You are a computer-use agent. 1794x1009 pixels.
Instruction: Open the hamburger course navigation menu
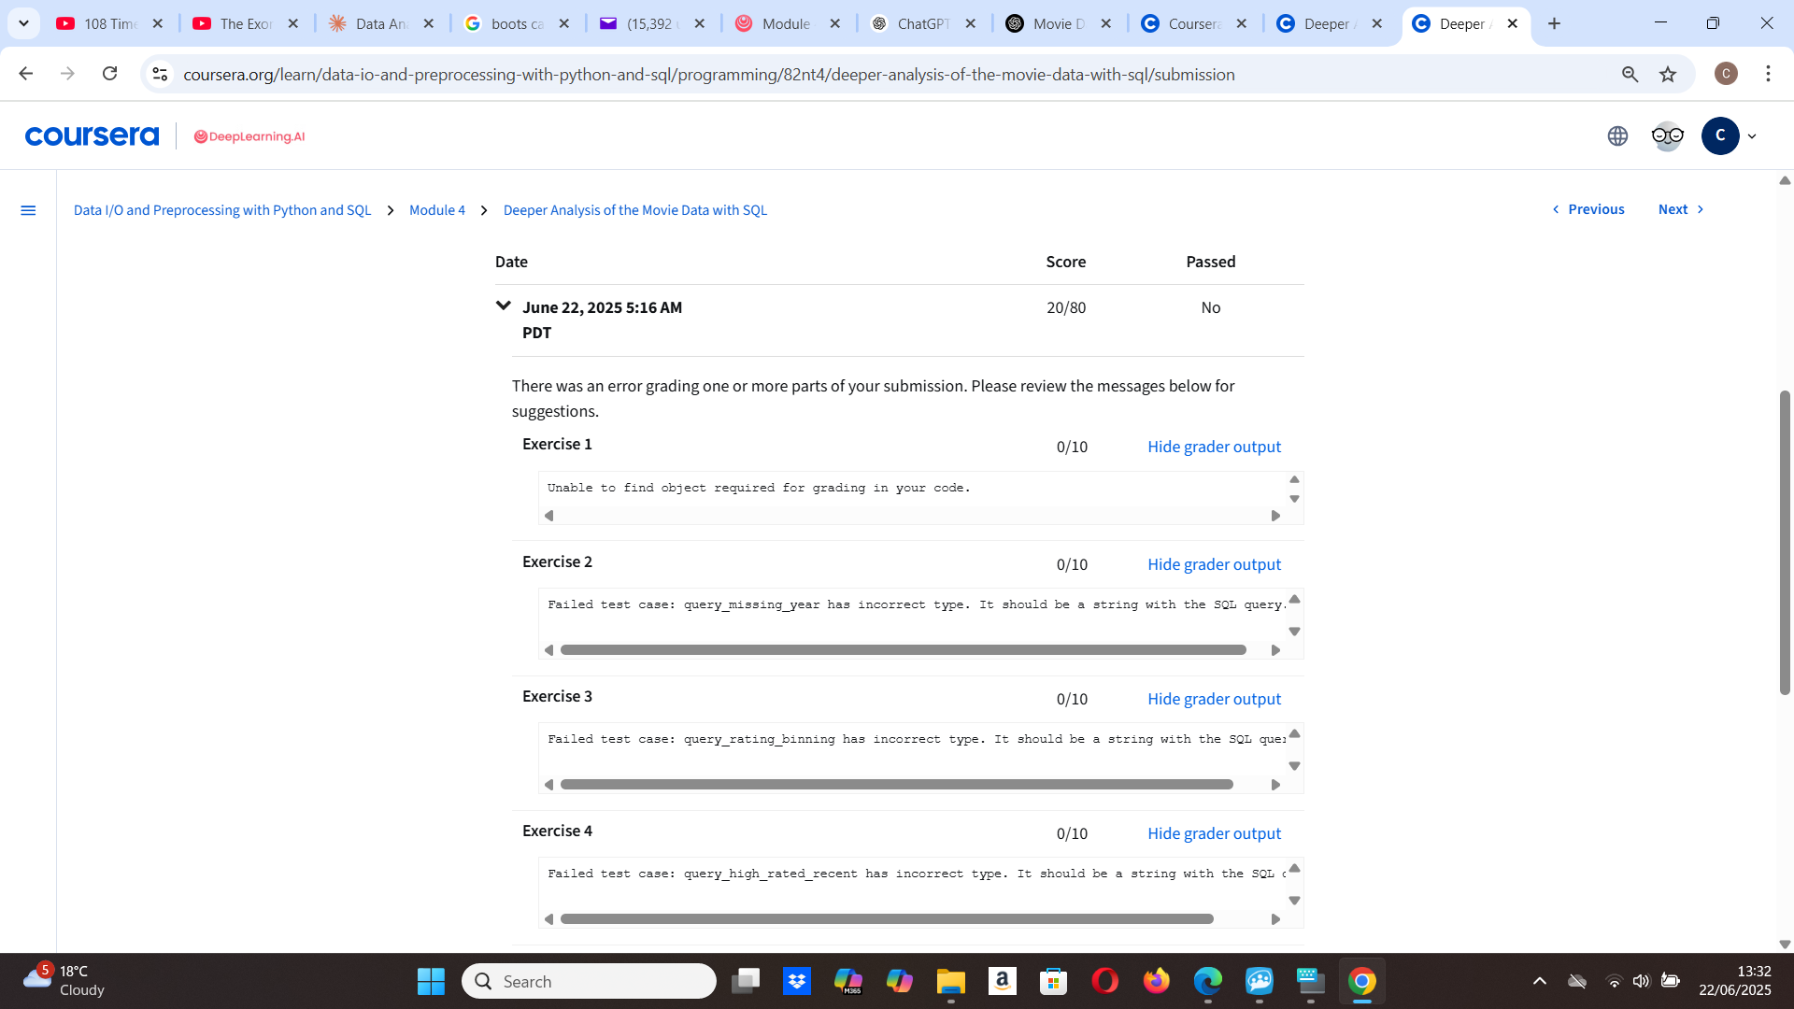pos(28,210)
